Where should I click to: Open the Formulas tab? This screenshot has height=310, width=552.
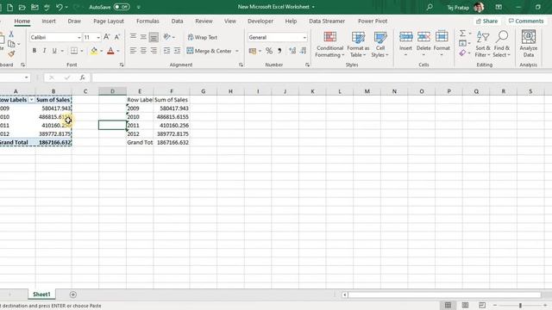click(147, 21)
